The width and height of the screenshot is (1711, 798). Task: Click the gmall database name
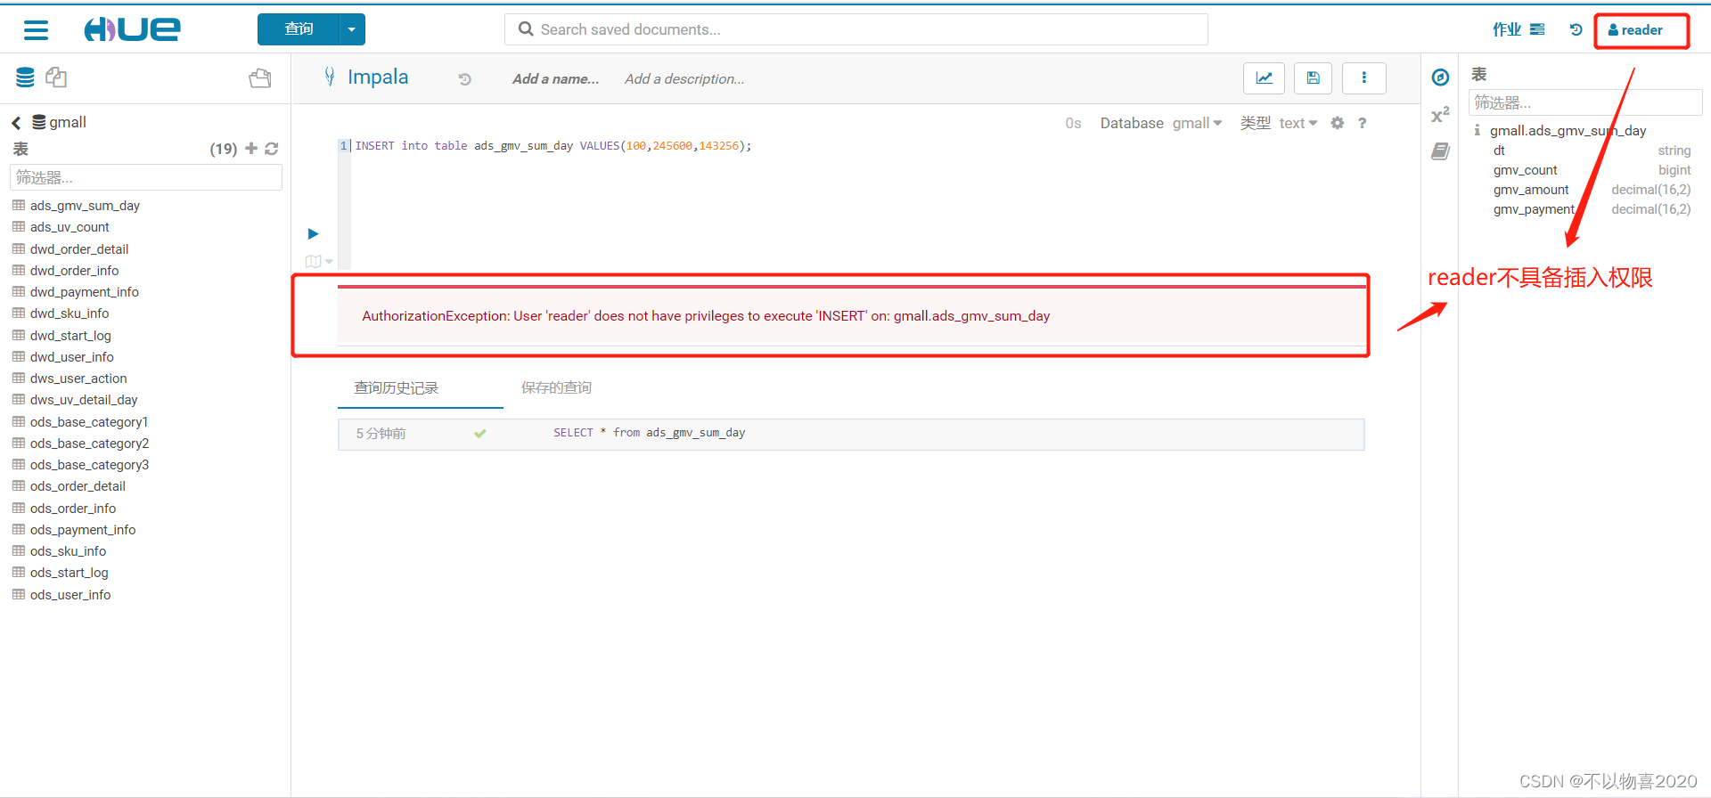68,122
